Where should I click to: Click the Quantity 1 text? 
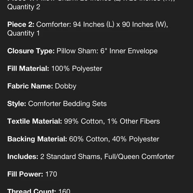[23, 33]
